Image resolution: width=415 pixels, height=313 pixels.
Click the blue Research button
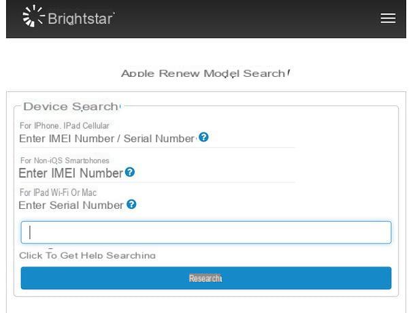point(206,278)
